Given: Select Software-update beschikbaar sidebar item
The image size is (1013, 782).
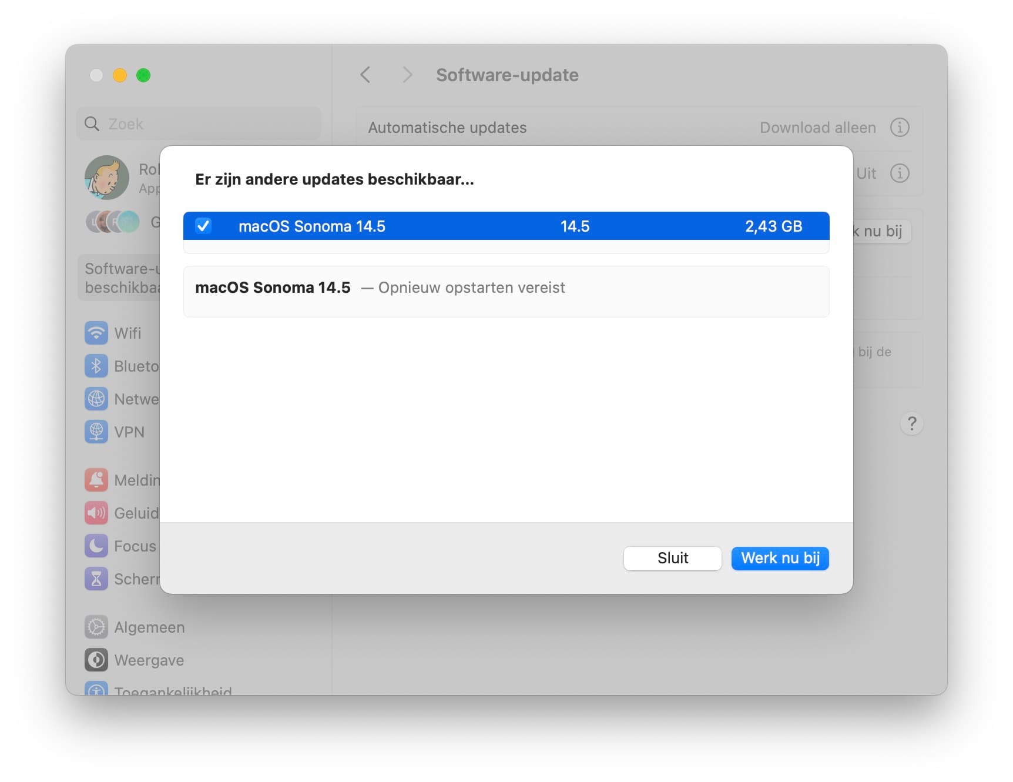Looking at the screenshot, I should (x=119, y=278).
